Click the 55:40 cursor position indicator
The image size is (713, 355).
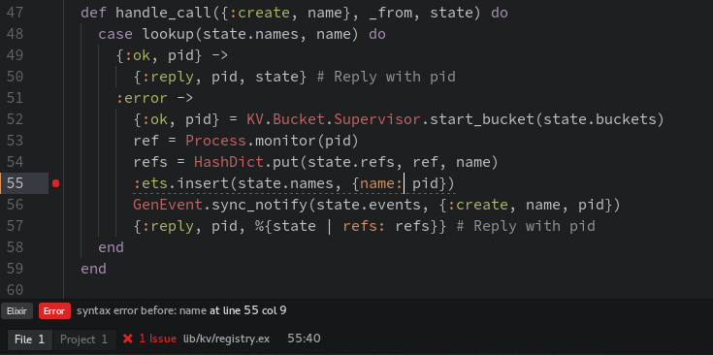pos(304,339)
